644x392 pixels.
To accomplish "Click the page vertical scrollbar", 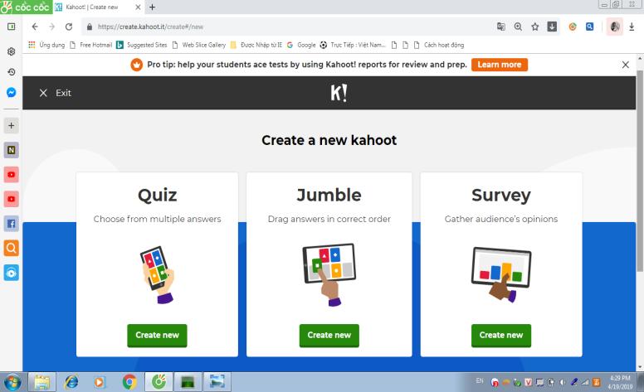I will (x=640, y=171).
